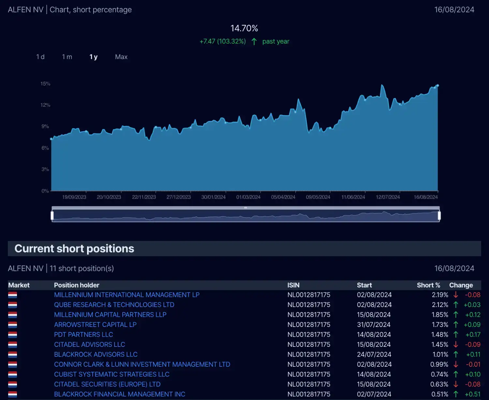Click the green up arrow beside +0.11
This screenshot has width=489, height=400.
(456, 355)
